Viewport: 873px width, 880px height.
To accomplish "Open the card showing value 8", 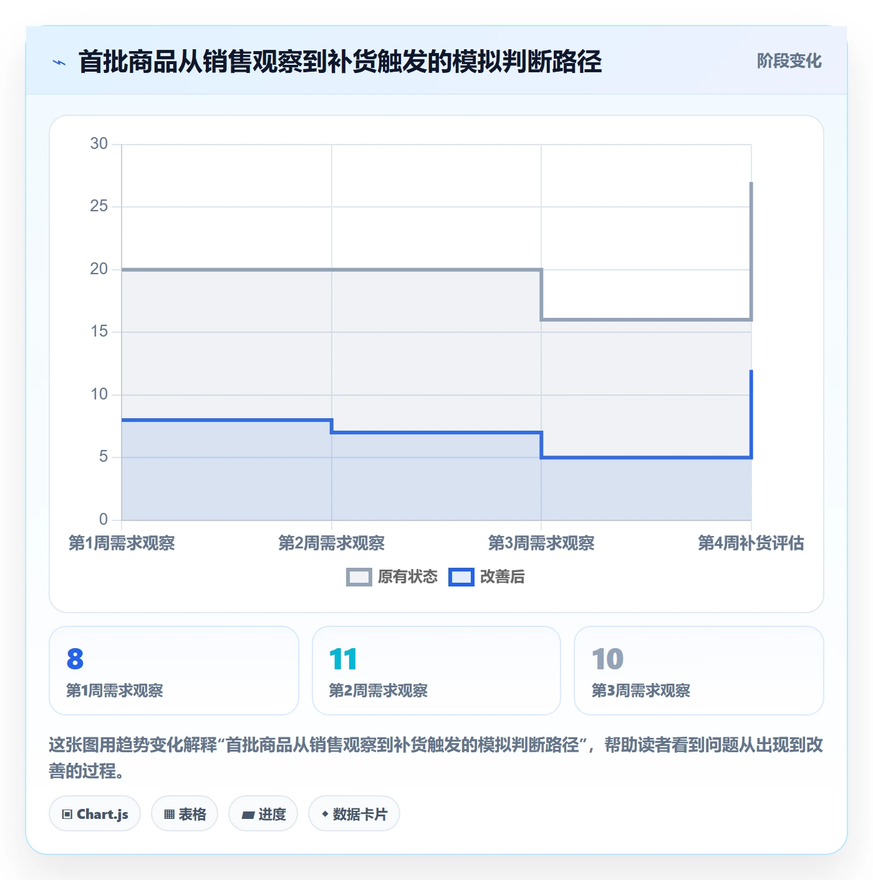I will coord(174,671).
